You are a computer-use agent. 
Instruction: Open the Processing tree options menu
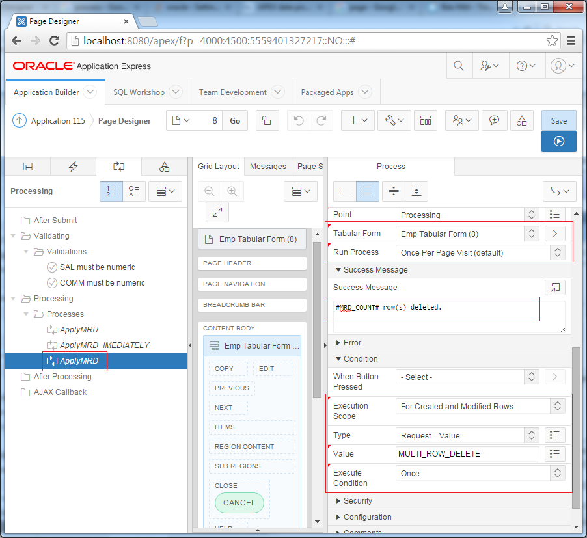pos(165,191)
